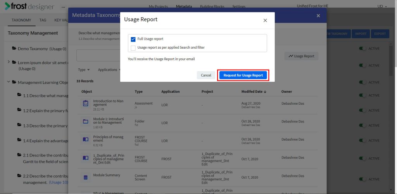The height and width of the screenshot is (194, 397).
Task: Check Usage report as per applied Search and filter
Action: coord(133,48)
